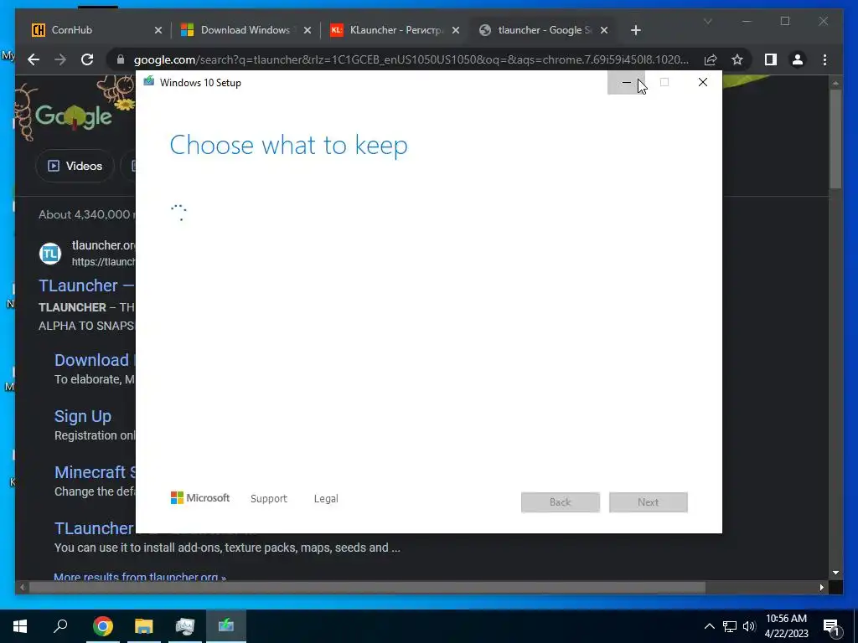Open the Windows Start menu
Viewport: 858px width, 643px height.
[x=20, y=626]
